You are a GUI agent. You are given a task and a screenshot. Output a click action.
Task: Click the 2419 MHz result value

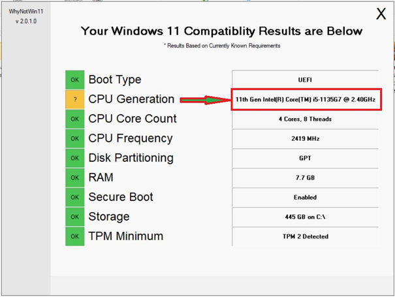[x=305, y=138]
